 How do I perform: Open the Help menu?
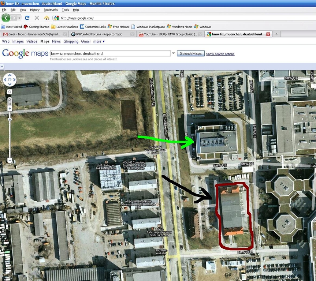tap(76, 10)
